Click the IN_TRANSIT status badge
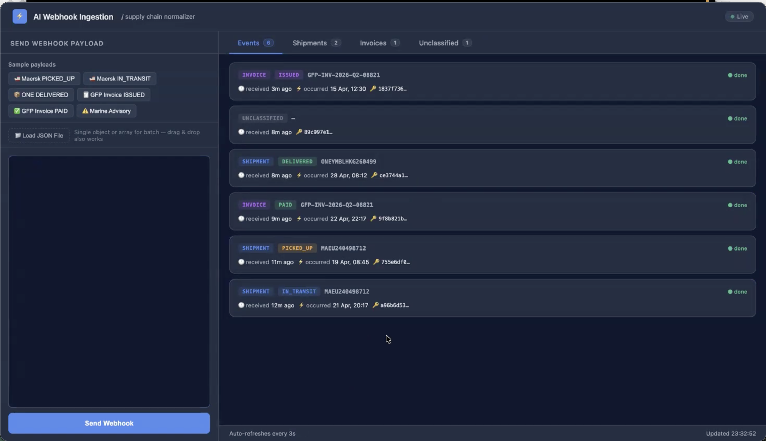Screen dimensions: 766x441 (x=299, y=291)
